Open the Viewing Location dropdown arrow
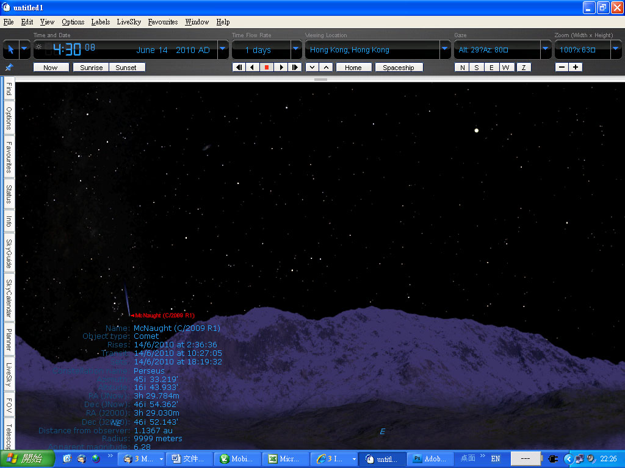The width and height of the screenshot is (625, 468). [x=445, y=49]
